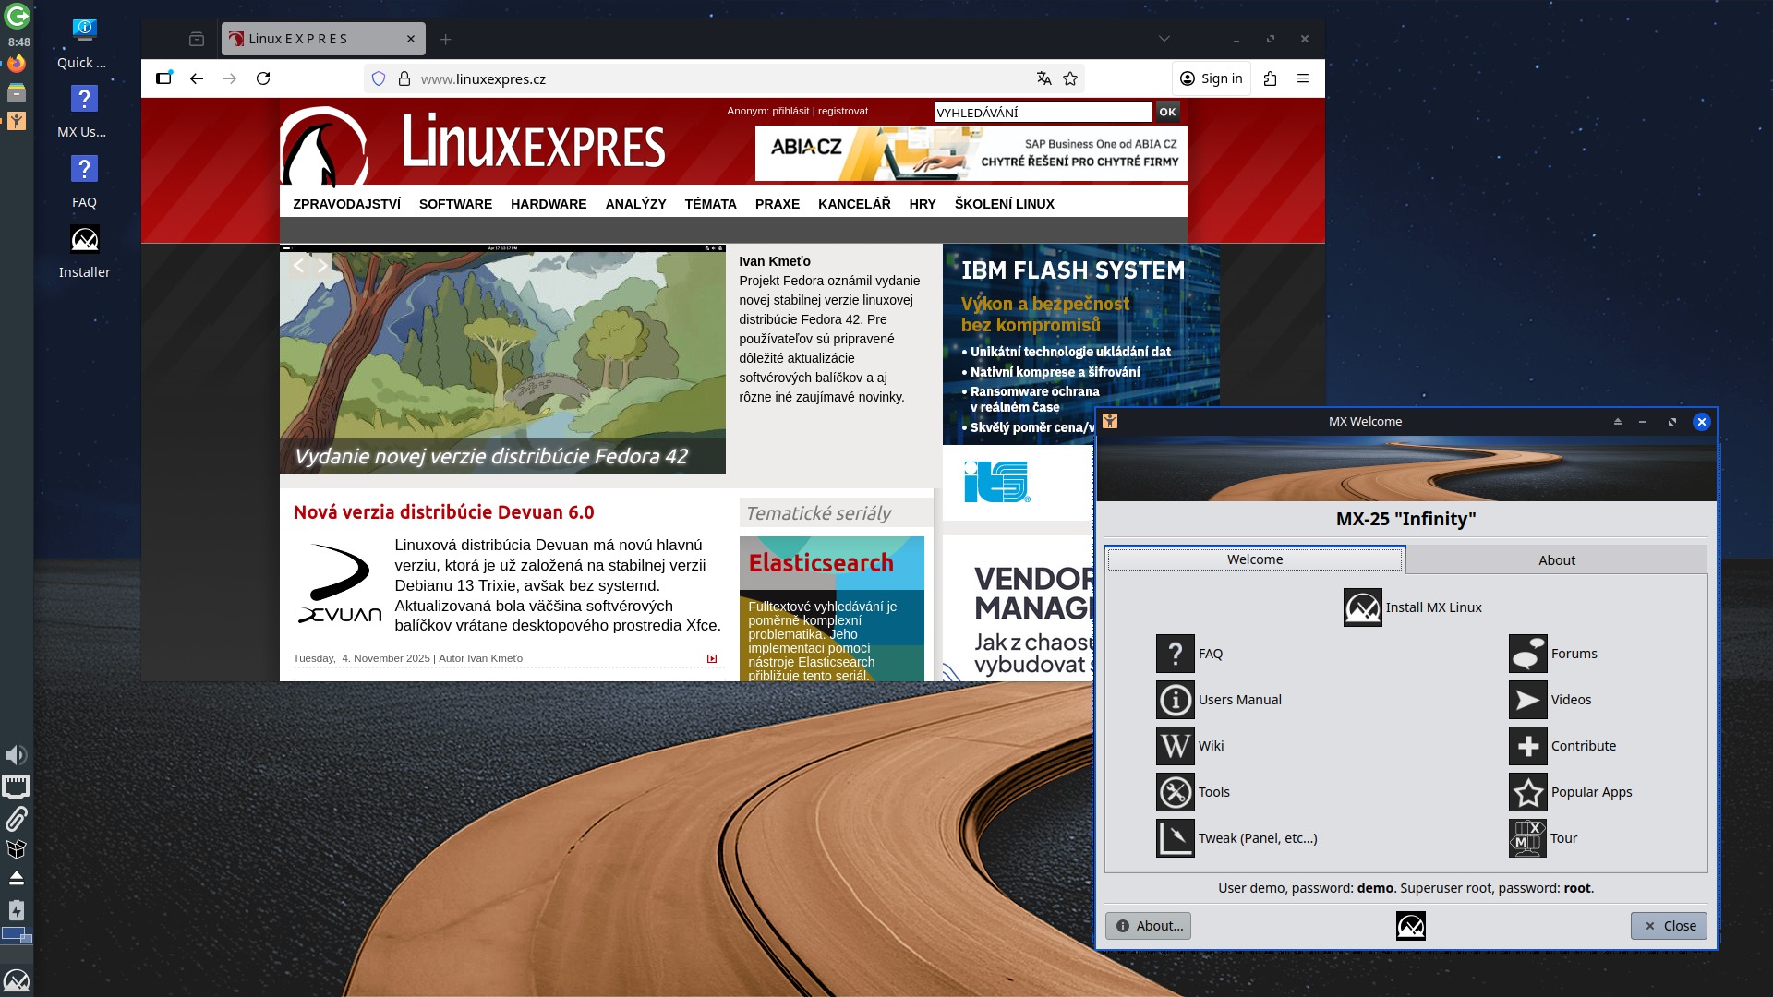Launch MX Tools from Welcome
The width and height of the screenshot is (1773, 997).
point(1175,792)
